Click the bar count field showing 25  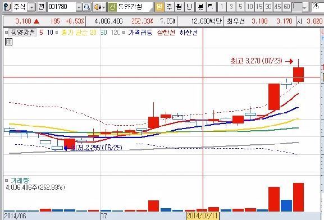(317, 7)
